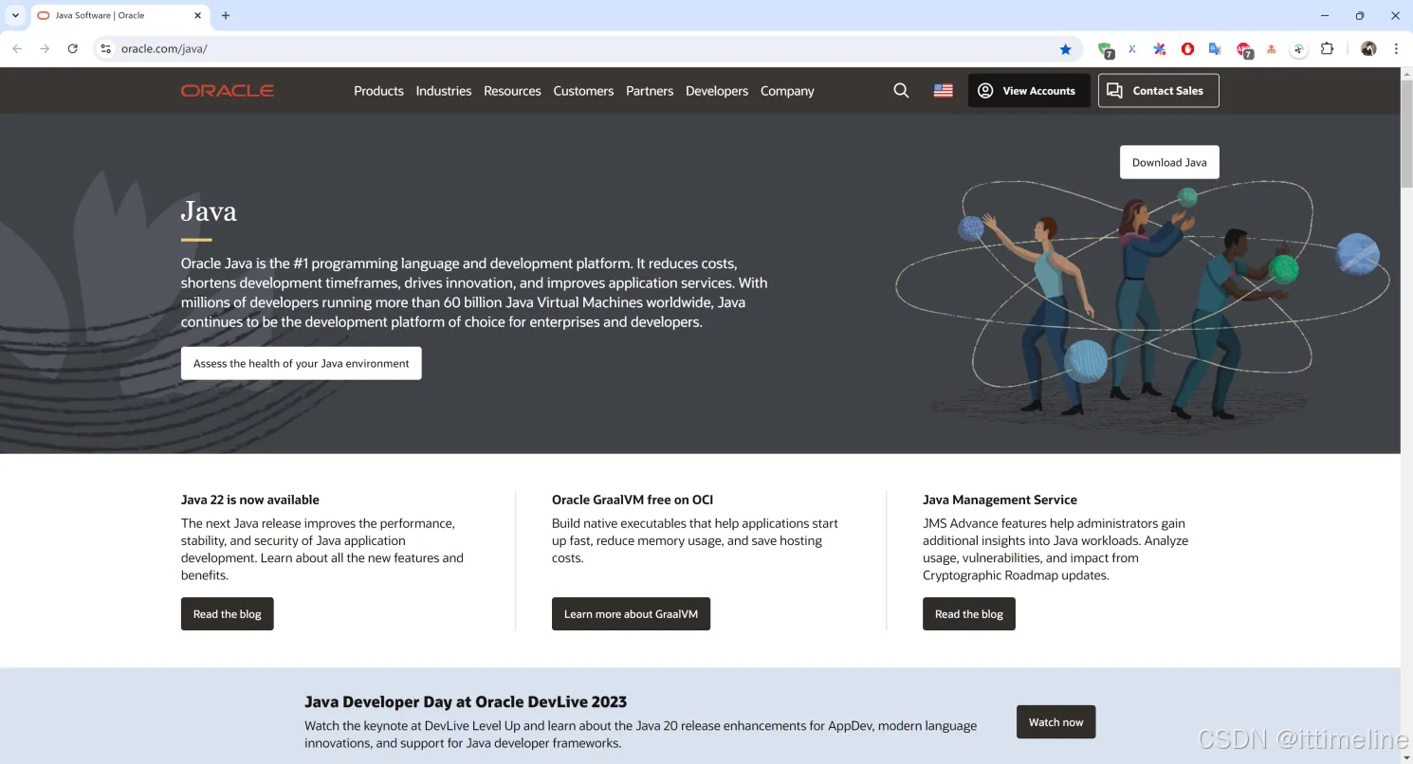Reload the page

[x=72, y=48]
